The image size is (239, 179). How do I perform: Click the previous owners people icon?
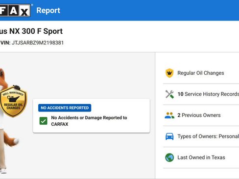pyautogui.click(x=169, y=115)
